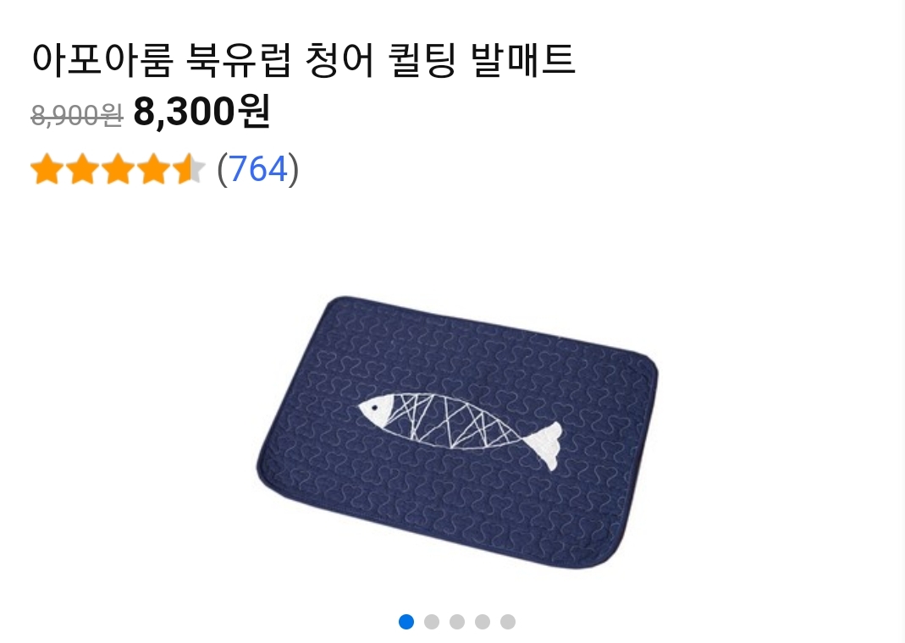Tap the second rating star
Viewport: 905px width, 643px height.
[82, 169]
